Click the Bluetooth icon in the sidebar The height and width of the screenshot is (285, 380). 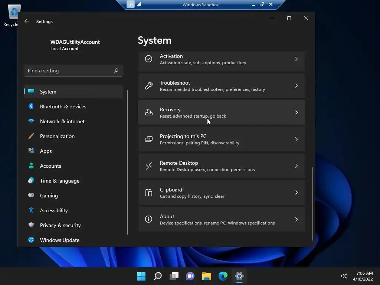pos(31,106)
